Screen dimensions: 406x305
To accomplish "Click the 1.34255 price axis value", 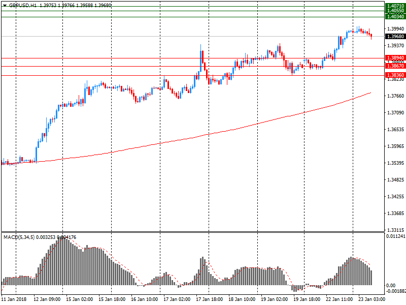I will tap(395, 196).
